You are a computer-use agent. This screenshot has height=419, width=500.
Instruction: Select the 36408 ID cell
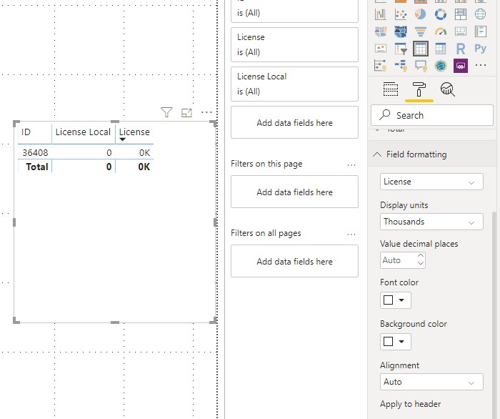pos(35,153)
